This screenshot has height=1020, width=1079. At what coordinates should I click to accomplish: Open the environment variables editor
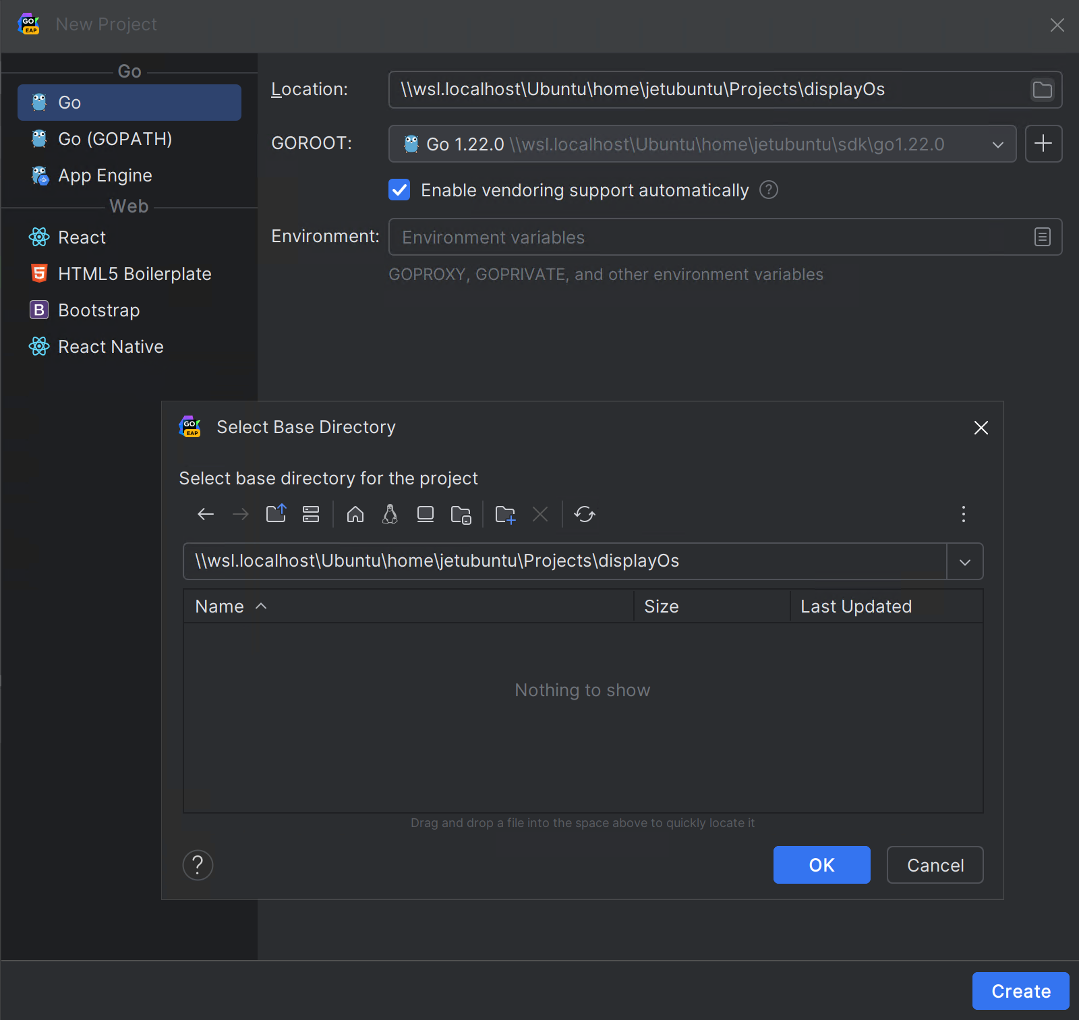[x=1043, y=237]
